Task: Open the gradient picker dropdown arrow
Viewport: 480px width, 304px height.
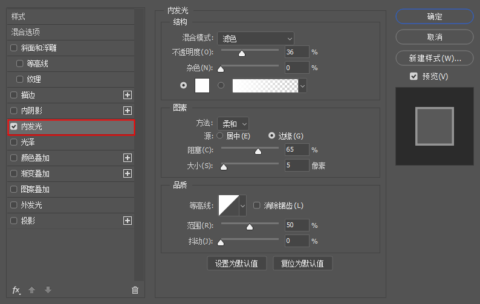Action: point(302,86)
